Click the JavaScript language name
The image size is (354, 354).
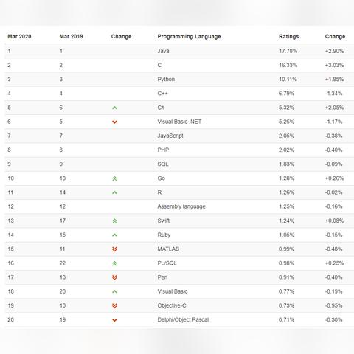170,136
